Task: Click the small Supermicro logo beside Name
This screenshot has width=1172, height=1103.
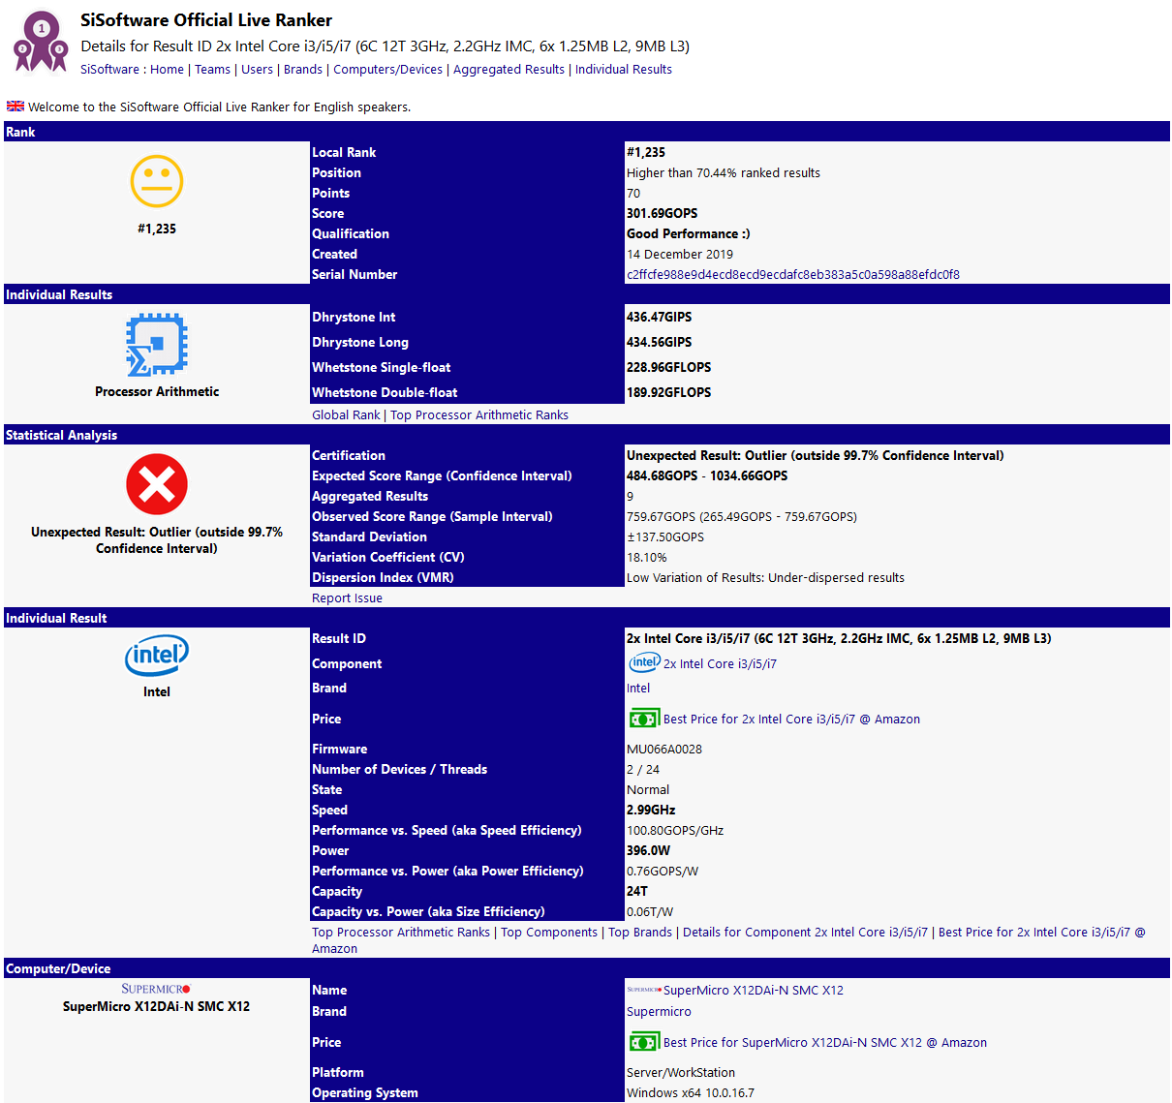Action: [644, 990]
